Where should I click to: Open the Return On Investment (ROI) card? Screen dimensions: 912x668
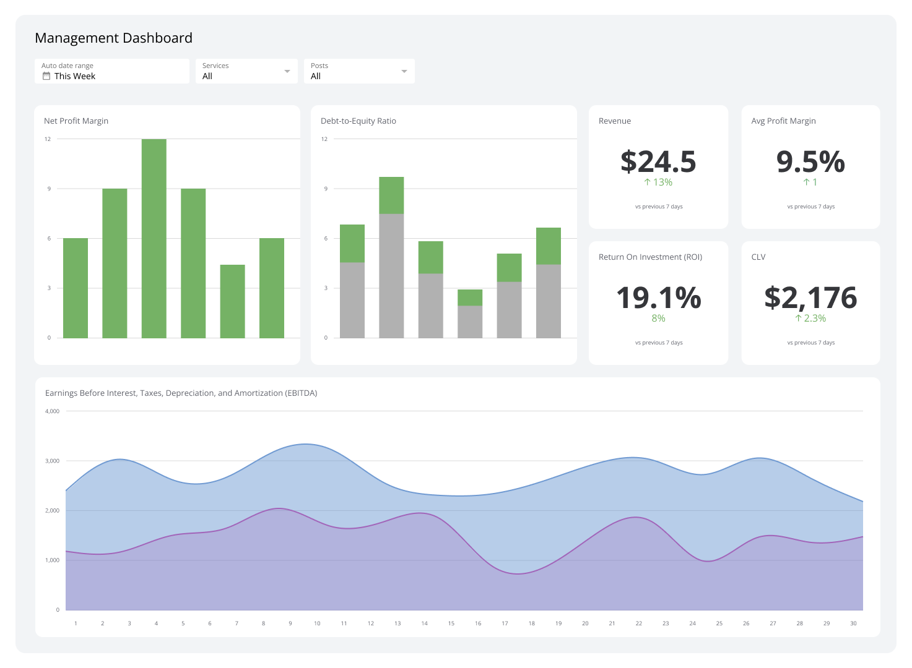(x=658, y=299)
